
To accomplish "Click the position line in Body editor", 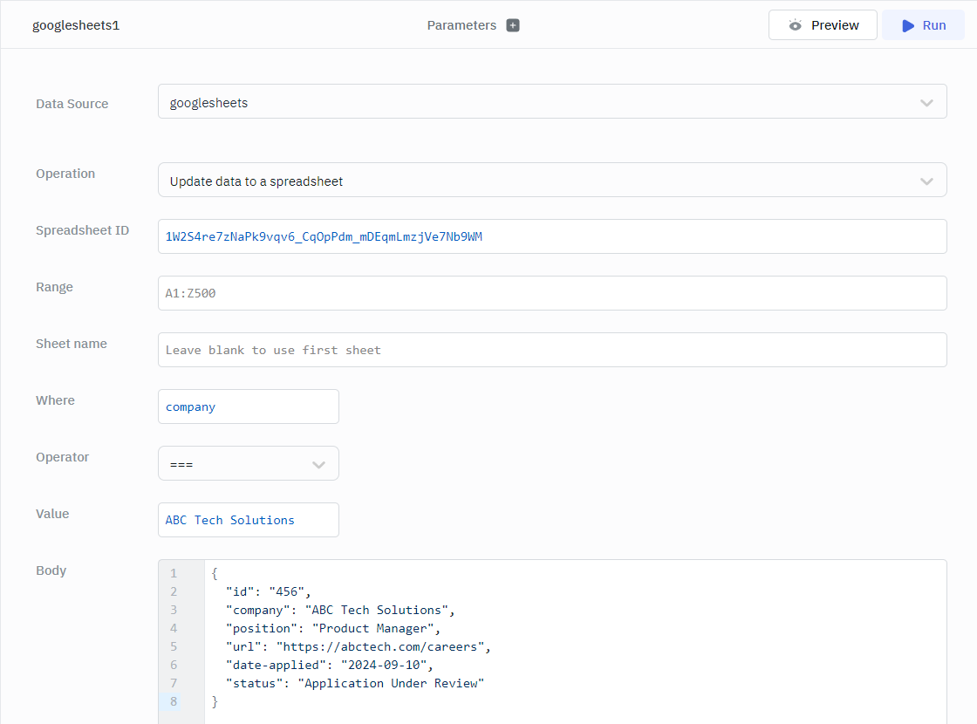I will [333, 628].
